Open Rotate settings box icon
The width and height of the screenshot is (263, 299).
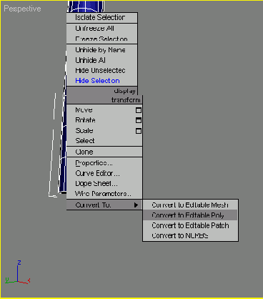(139, 120)
